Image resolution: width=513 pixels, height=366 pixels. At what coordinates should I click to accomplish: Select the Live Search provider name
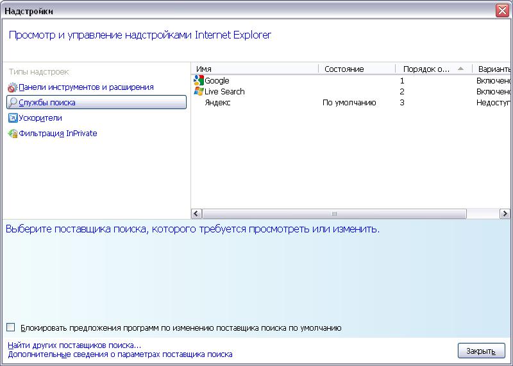pos(224,91)
